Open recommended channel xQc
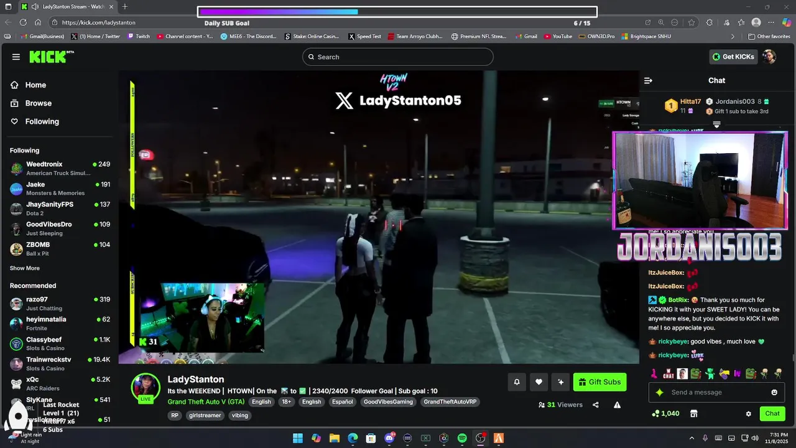Image resolution: width=796 pixels, height=448 pixels. (60, 384)
